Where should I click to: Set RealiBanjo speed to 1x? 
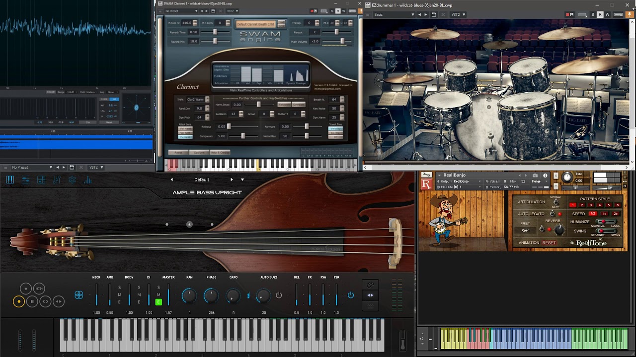pyautogui.click(x=604, y=214)
